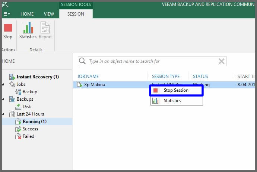Click the Backups node icon
Screen dimensions: 257x172
[12, 99]
